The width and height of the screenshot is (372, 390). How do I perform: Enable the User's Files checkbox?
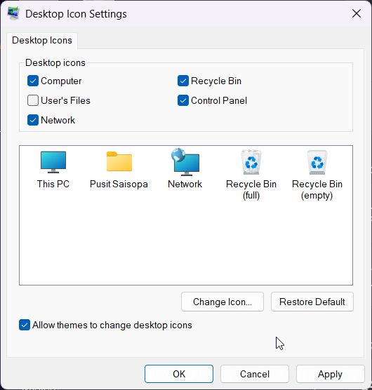coord(33,100)
